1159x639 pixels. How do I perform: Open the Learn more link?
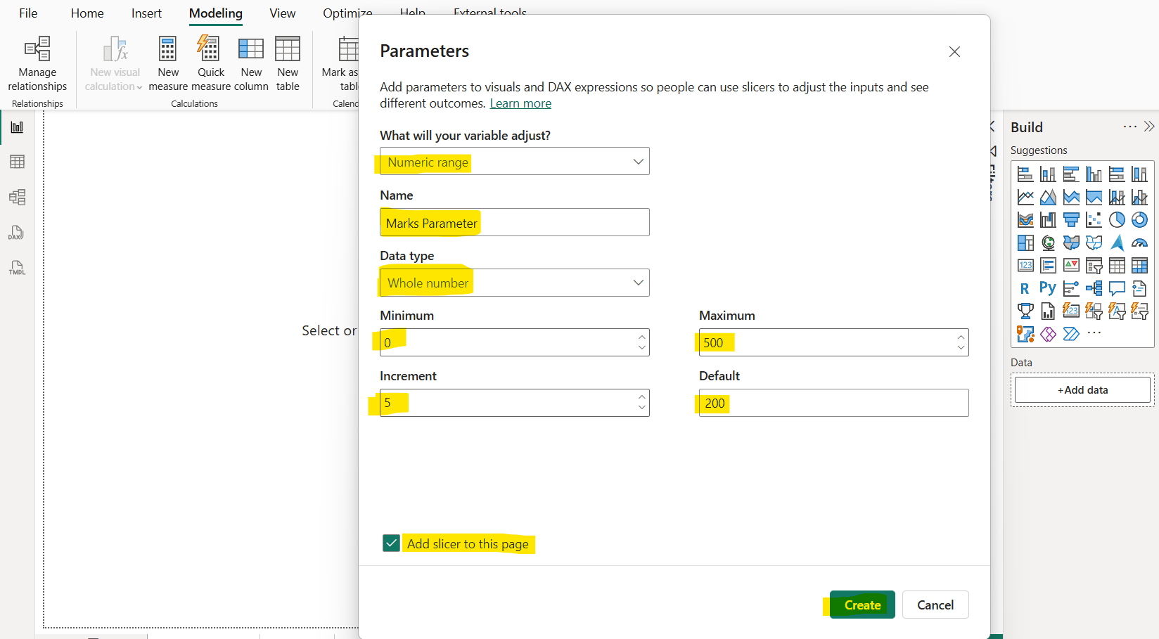coord(520,103)
